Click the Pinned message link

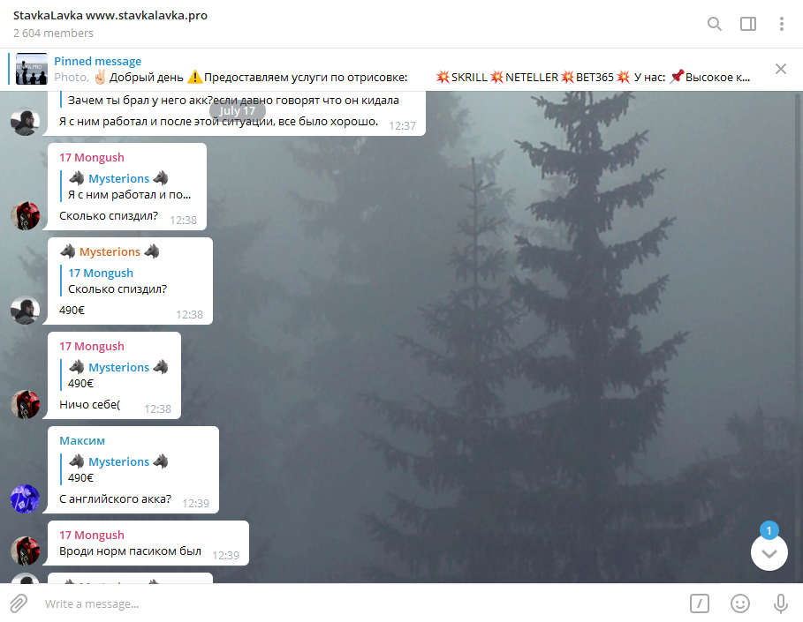point(97,62)
